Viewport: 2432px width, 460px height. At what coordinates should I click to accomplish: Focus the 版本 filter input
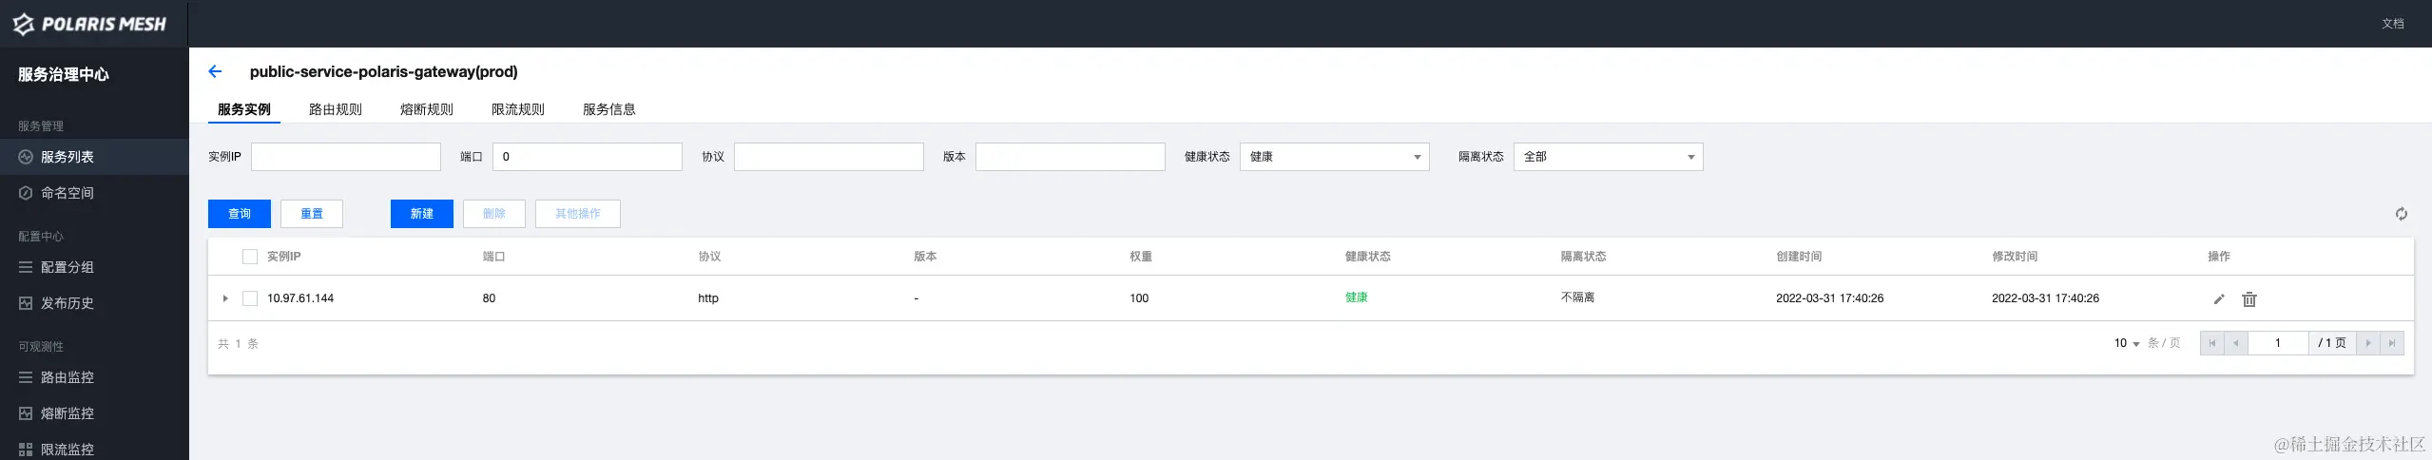point(1071,157)
